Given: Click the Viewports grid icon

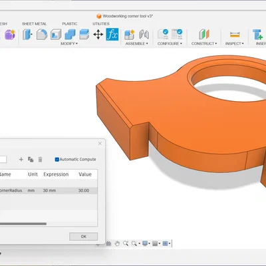Looking at the screenshot, I should tap(165, 243).
